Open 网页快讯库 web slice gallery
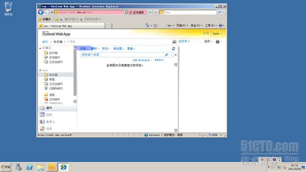The image size is (306, 172). click(90, 19)
